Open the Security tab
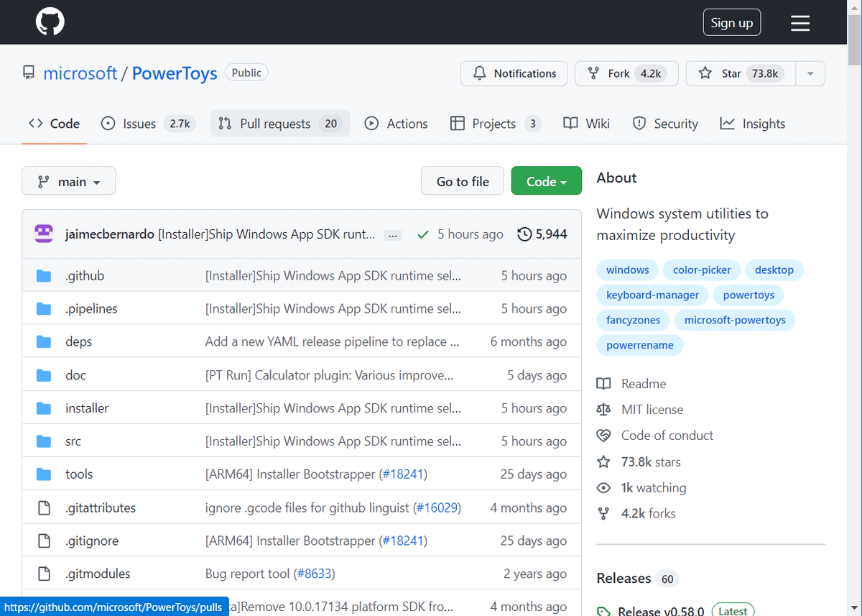 665,124
